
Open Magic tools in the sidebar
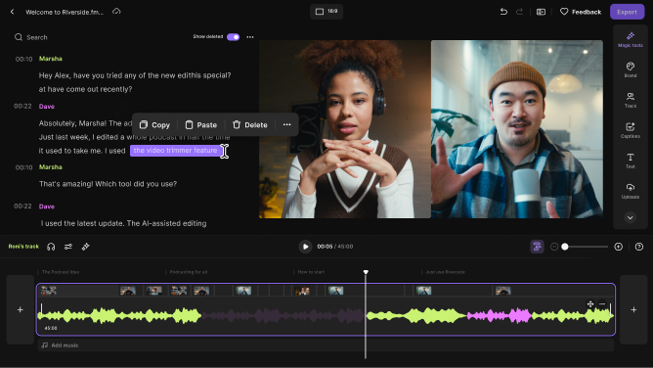(x=631, y=39)
